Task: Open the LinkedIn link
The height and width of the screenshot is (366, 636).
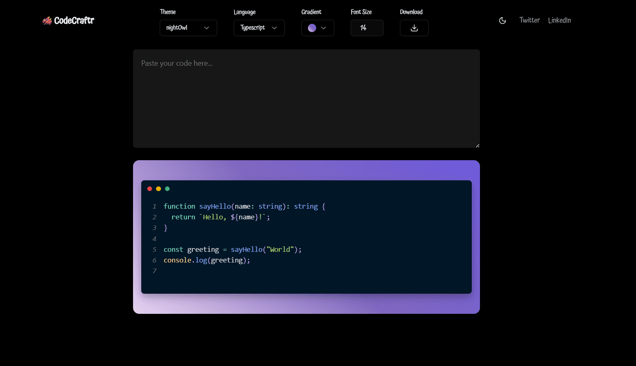Action: [x=559, y=20]
